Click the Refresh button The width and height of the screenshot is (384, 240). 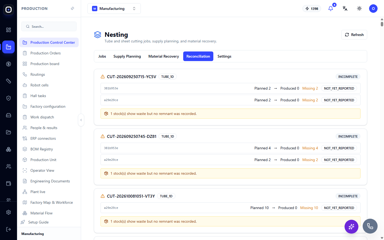(354, 35)
